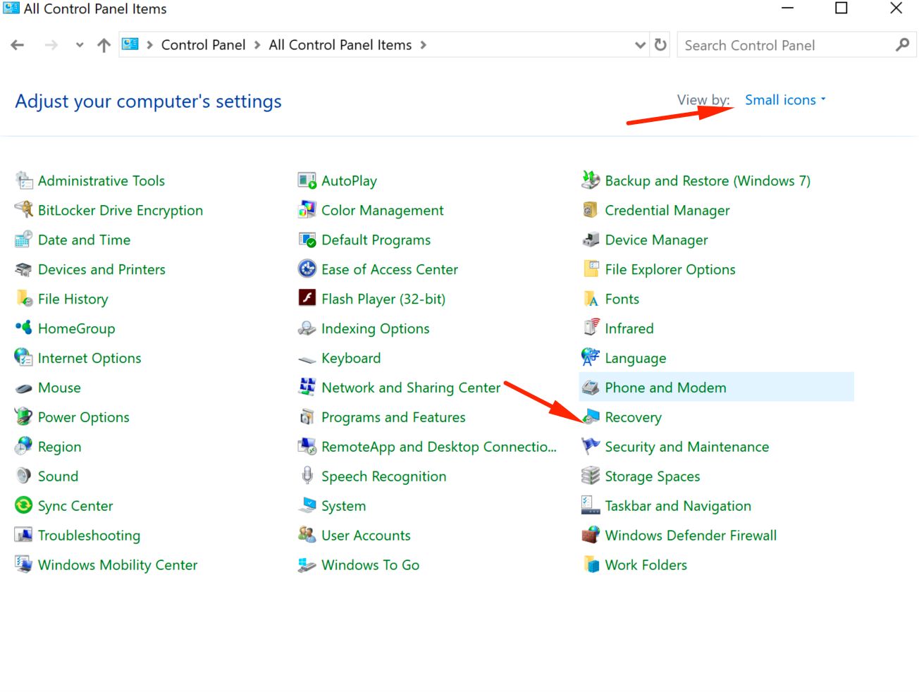Image resolution: width=919 pixels, height=692 pixels.
Task: Open the Windows To Go link
Action: 371,565
